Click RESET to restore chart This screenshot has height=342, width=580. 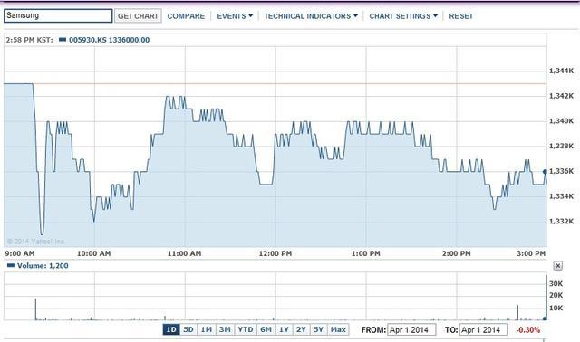pos(461,16)
